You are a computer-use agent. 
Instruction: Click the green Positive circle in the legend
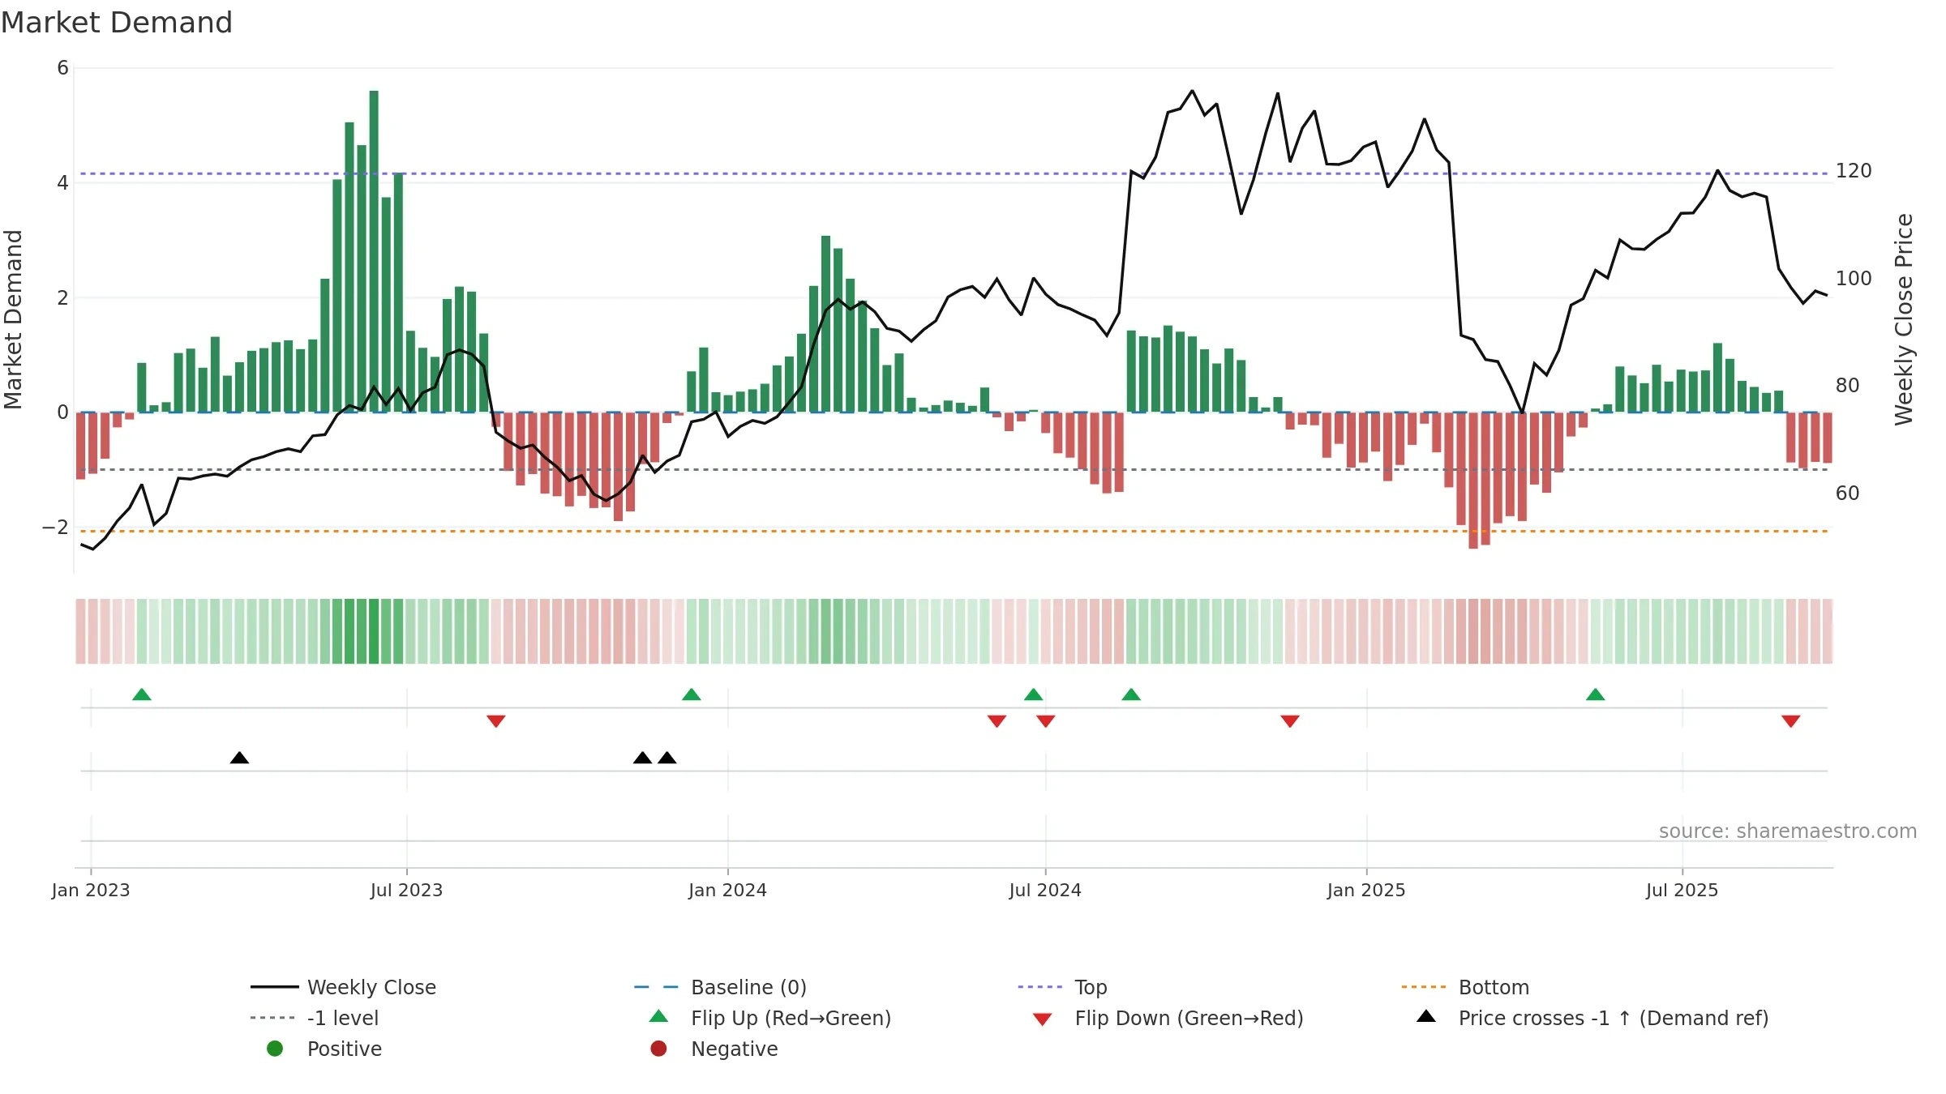tap(275, 1049)
